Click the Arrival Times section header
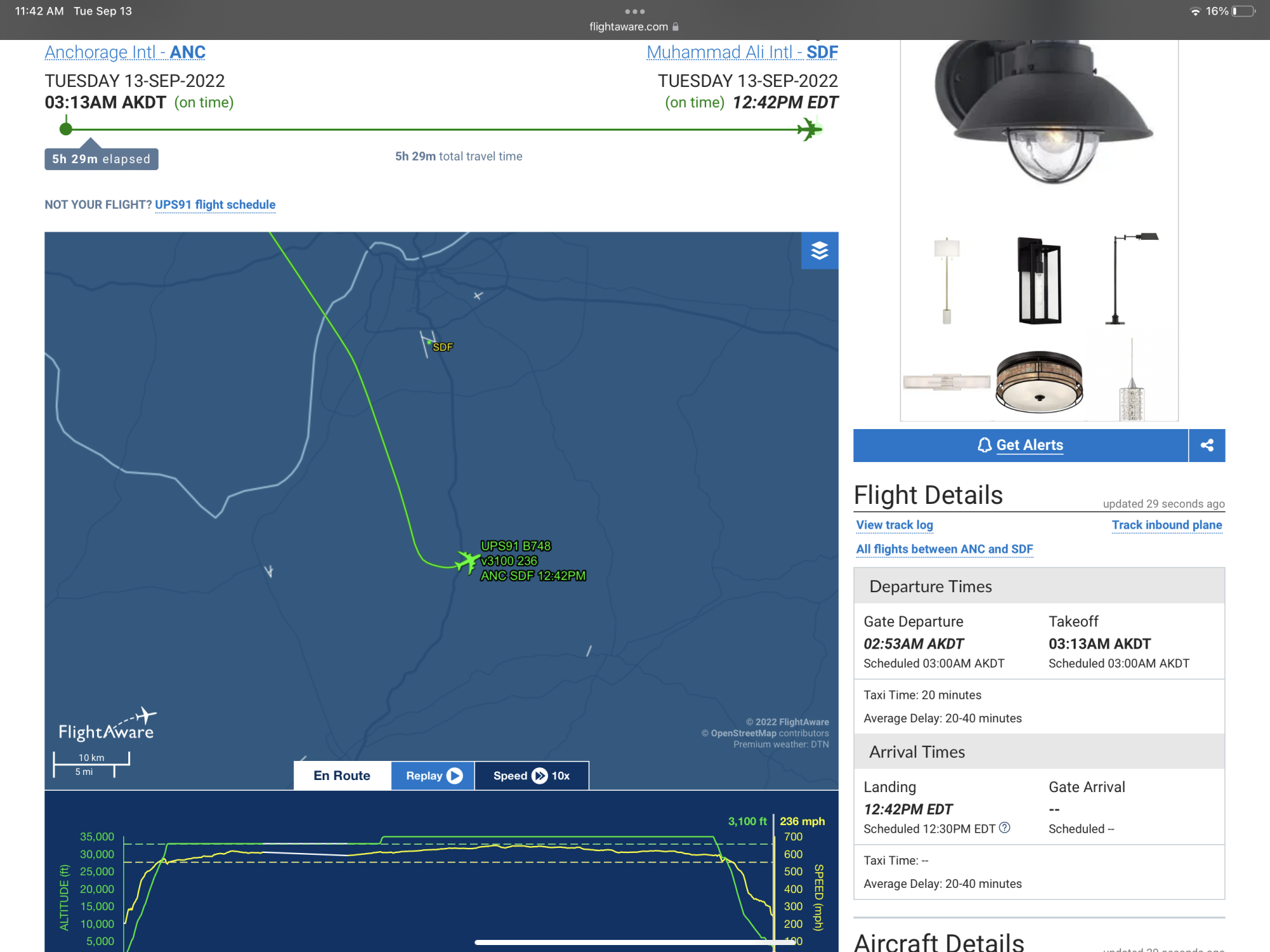The height and width of the screenshot is (952, 1270). 1039,752
